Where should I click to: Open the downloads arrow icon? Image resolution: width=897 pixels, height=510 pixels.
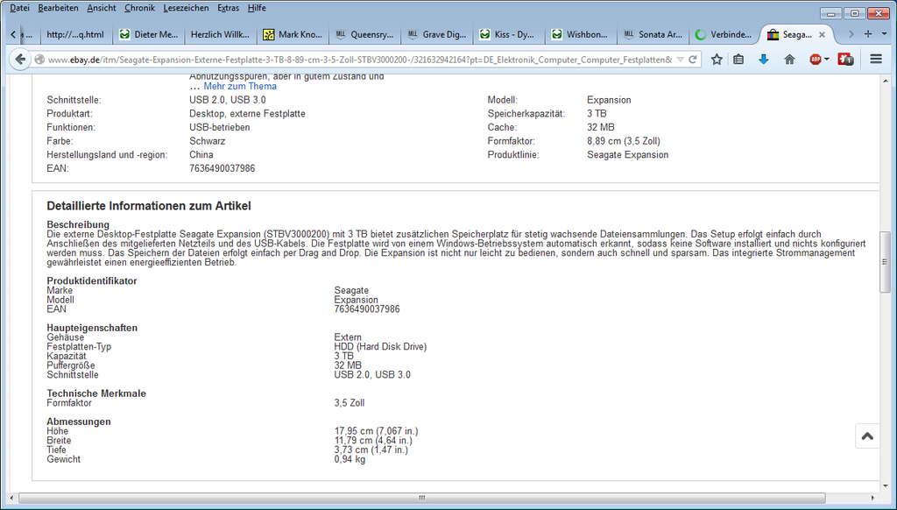tap(763, 60)
